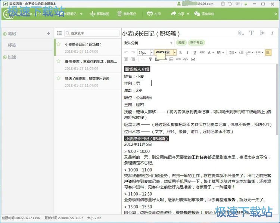Screen dimensions: 280x223
Task: Click the Screen Capture (屏幕截图) toolbar button
Action: (x=99, y=14)
